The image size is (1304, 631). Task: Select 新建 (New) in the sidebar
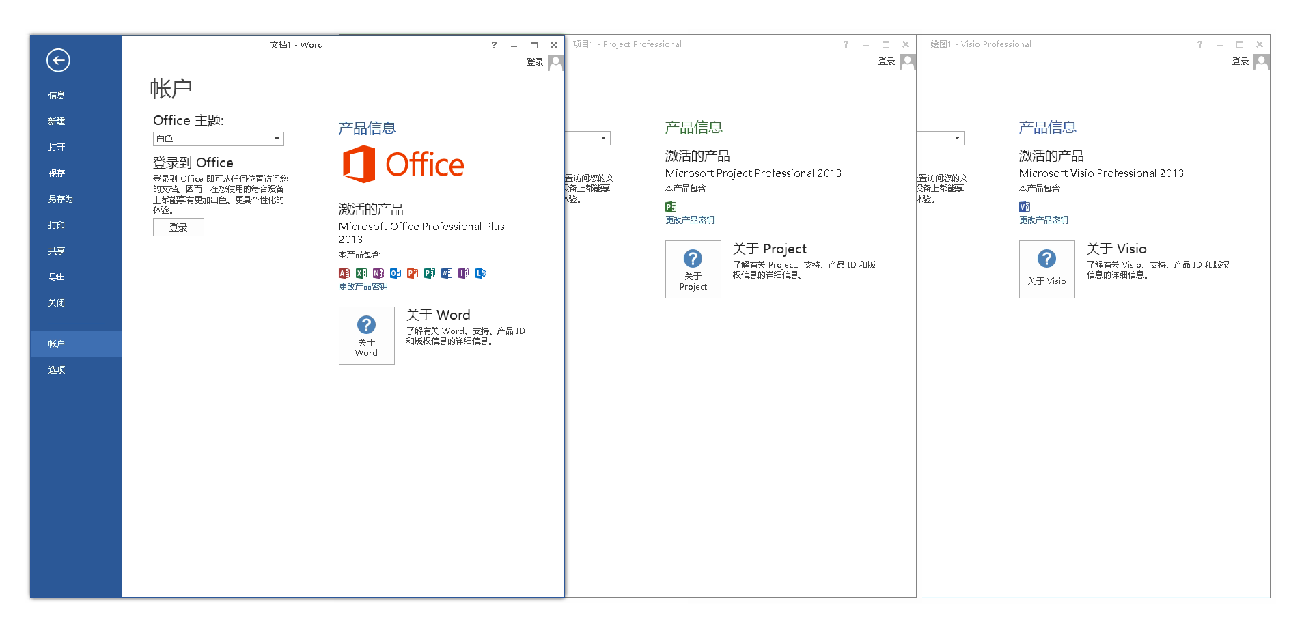click(x=76, y=121)
